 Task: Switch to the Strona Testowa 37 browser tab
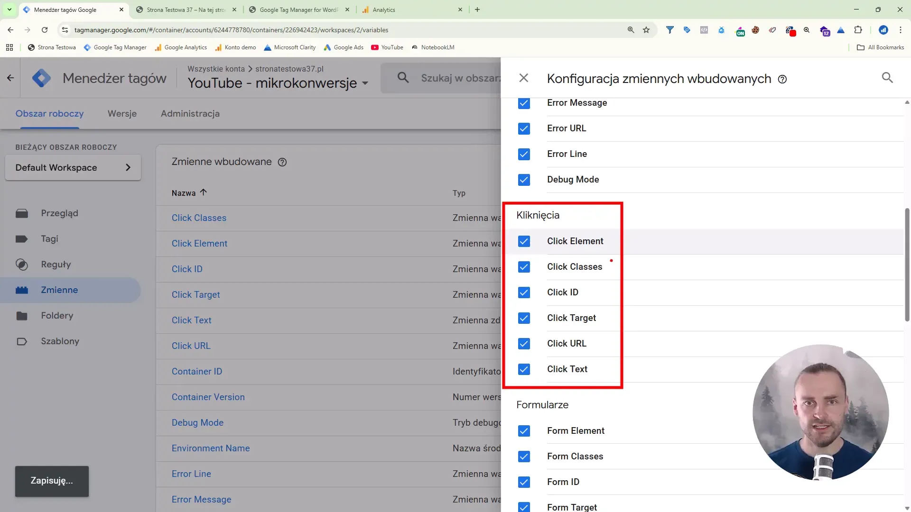coord(185,9)
